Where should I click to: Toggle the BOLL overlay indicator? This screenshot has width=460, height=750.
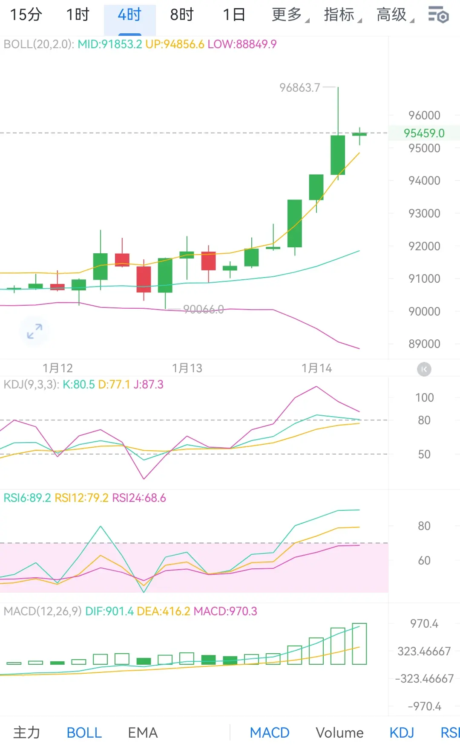pos(84,733)
